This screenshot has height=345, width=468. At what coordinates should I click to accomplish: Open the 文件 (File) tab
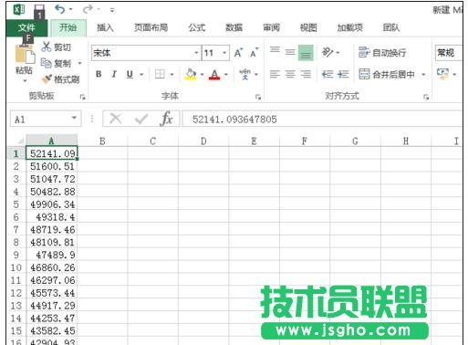(x=26, y=27)
